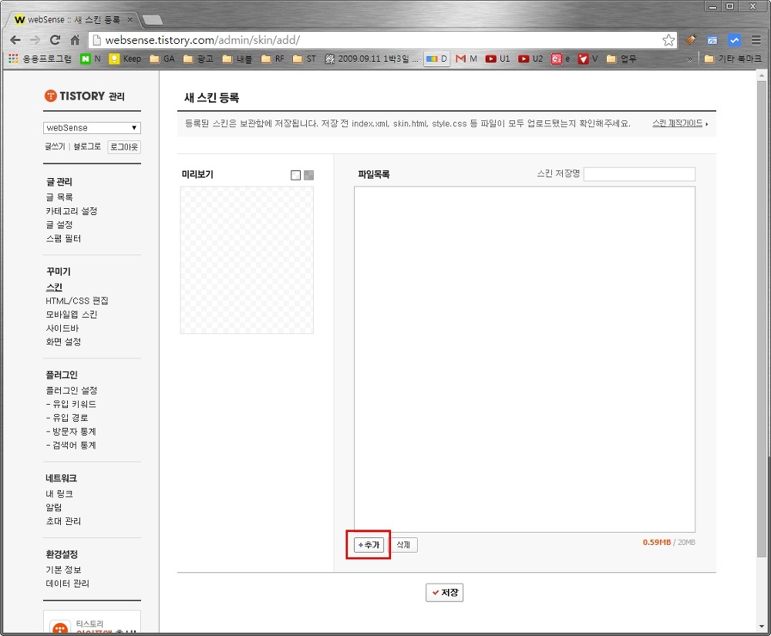771x636 pixels.
Task: Click the +추가 file button
Action: tap(369, 544)
